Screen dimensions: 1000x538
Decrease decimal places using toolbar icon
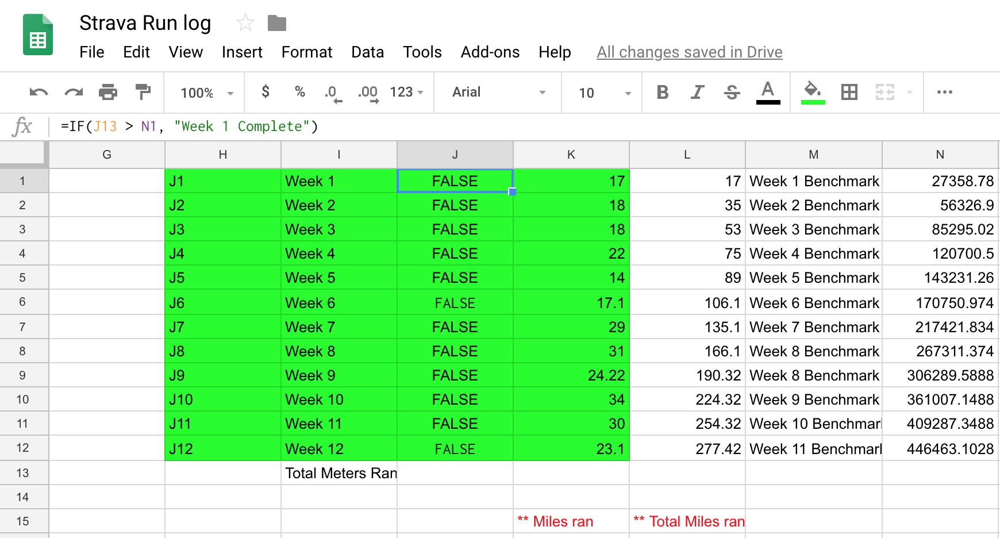tap(332, 92)
